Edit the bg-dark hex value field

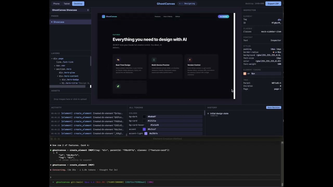(x=175, y=117)
